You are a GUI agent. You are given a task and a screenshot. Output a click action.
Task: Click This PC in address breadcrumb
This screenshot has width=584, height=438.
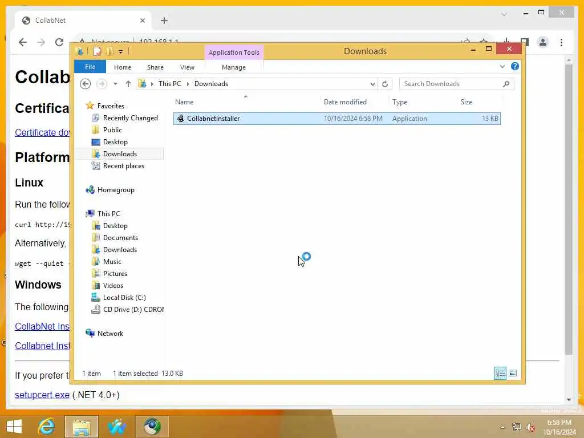(x=170, y=84)
